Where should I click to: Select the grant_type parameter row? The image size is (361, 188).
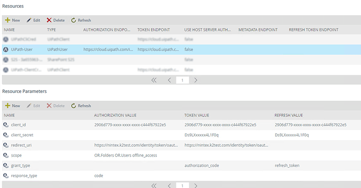(182, 165)
